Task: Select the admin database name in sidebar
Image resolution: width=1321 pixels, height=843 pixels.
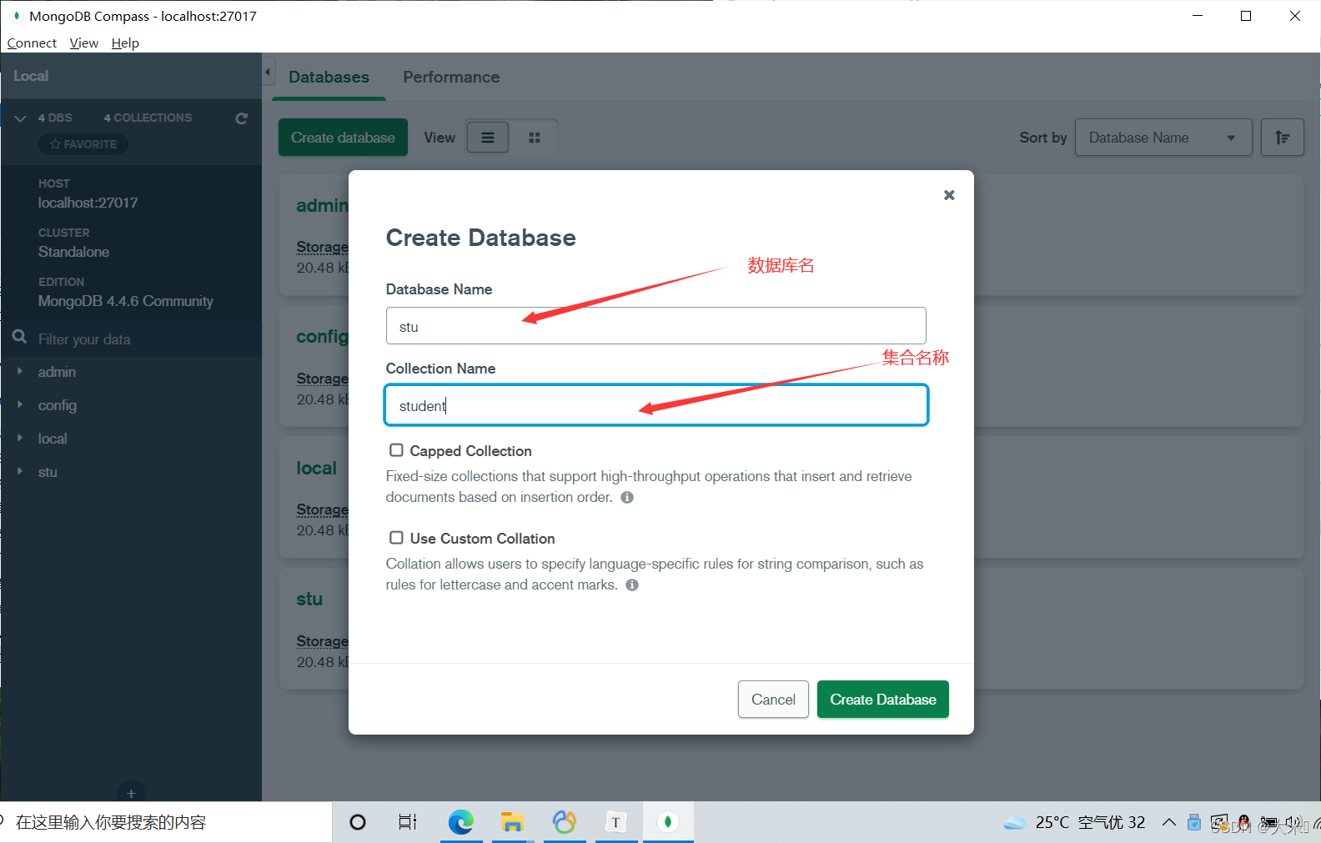Action: point(57,372)
